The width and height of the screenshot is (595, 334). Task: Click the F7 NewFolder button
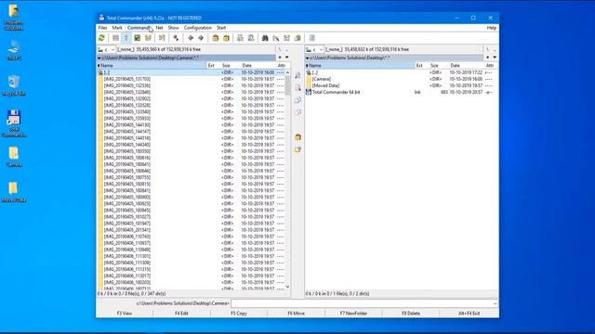tap(353, 314)
